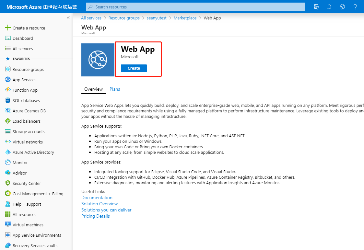Viewport: 364px width, 250px height.
Task: Open Solutions you can deliver link
Action: [106, 210]
